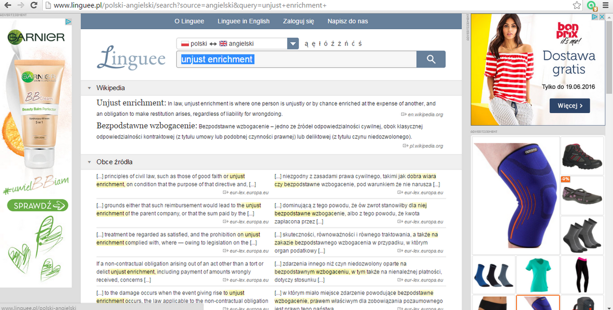Image resolution: width=613 pixels, height=310 pixels.
Task: Select the blue knee brace product thumbnail
Action: [515, 195]
